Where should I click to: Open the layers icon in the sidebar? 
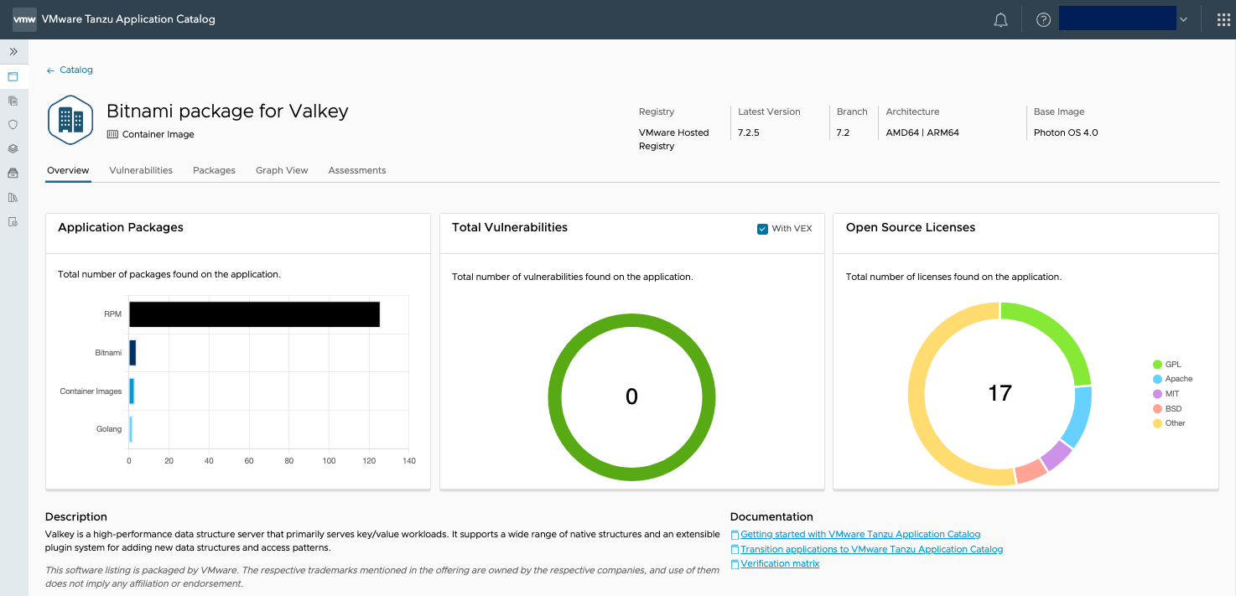pyautogui.click(x=13, y=148)
